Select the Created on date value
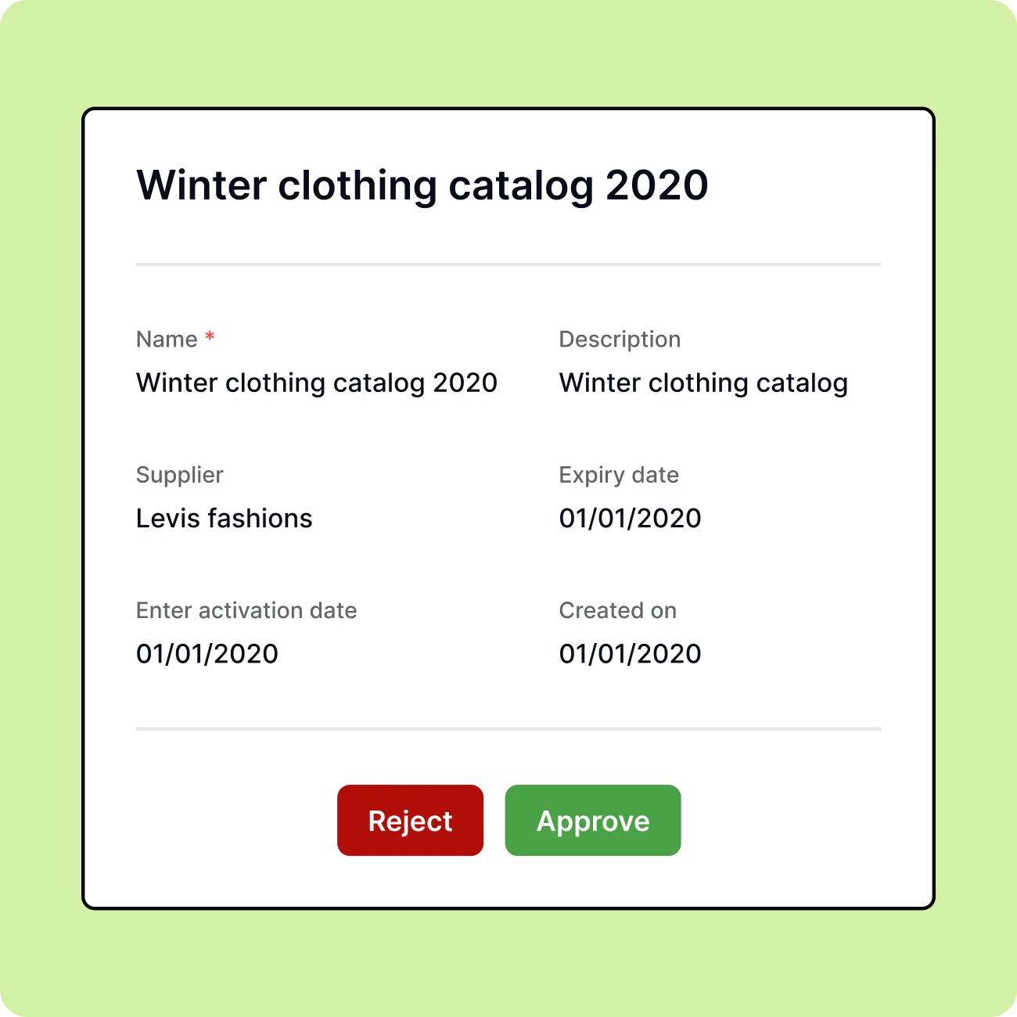The width and height of the screenshot is (1017, 1017). [x=631, y=653]
